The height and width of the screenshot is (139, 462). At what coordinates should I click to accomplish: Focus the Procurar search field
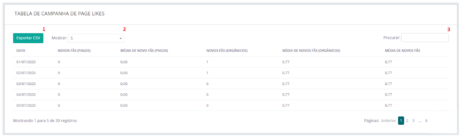[425, 38]
